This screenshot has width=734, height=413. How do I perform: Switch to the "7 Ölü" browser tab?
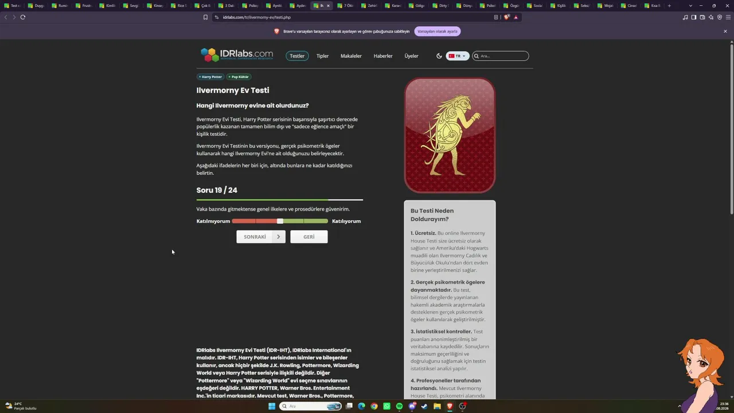(346, 6)
